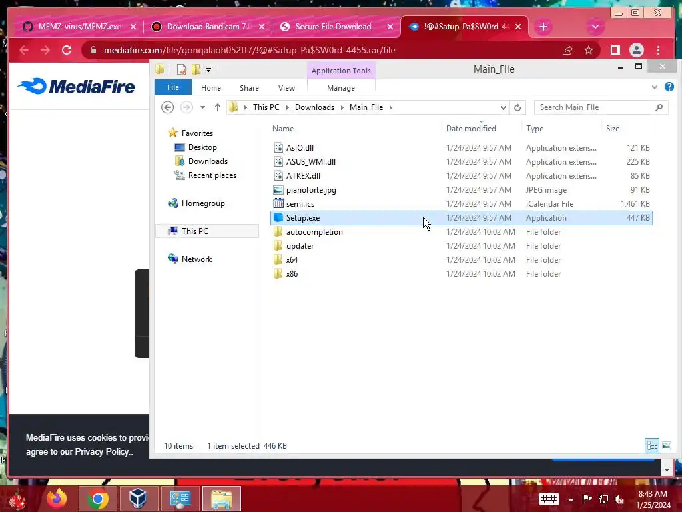
Task: Open VirtualBox from taskbar
Action: coord(138,499)
